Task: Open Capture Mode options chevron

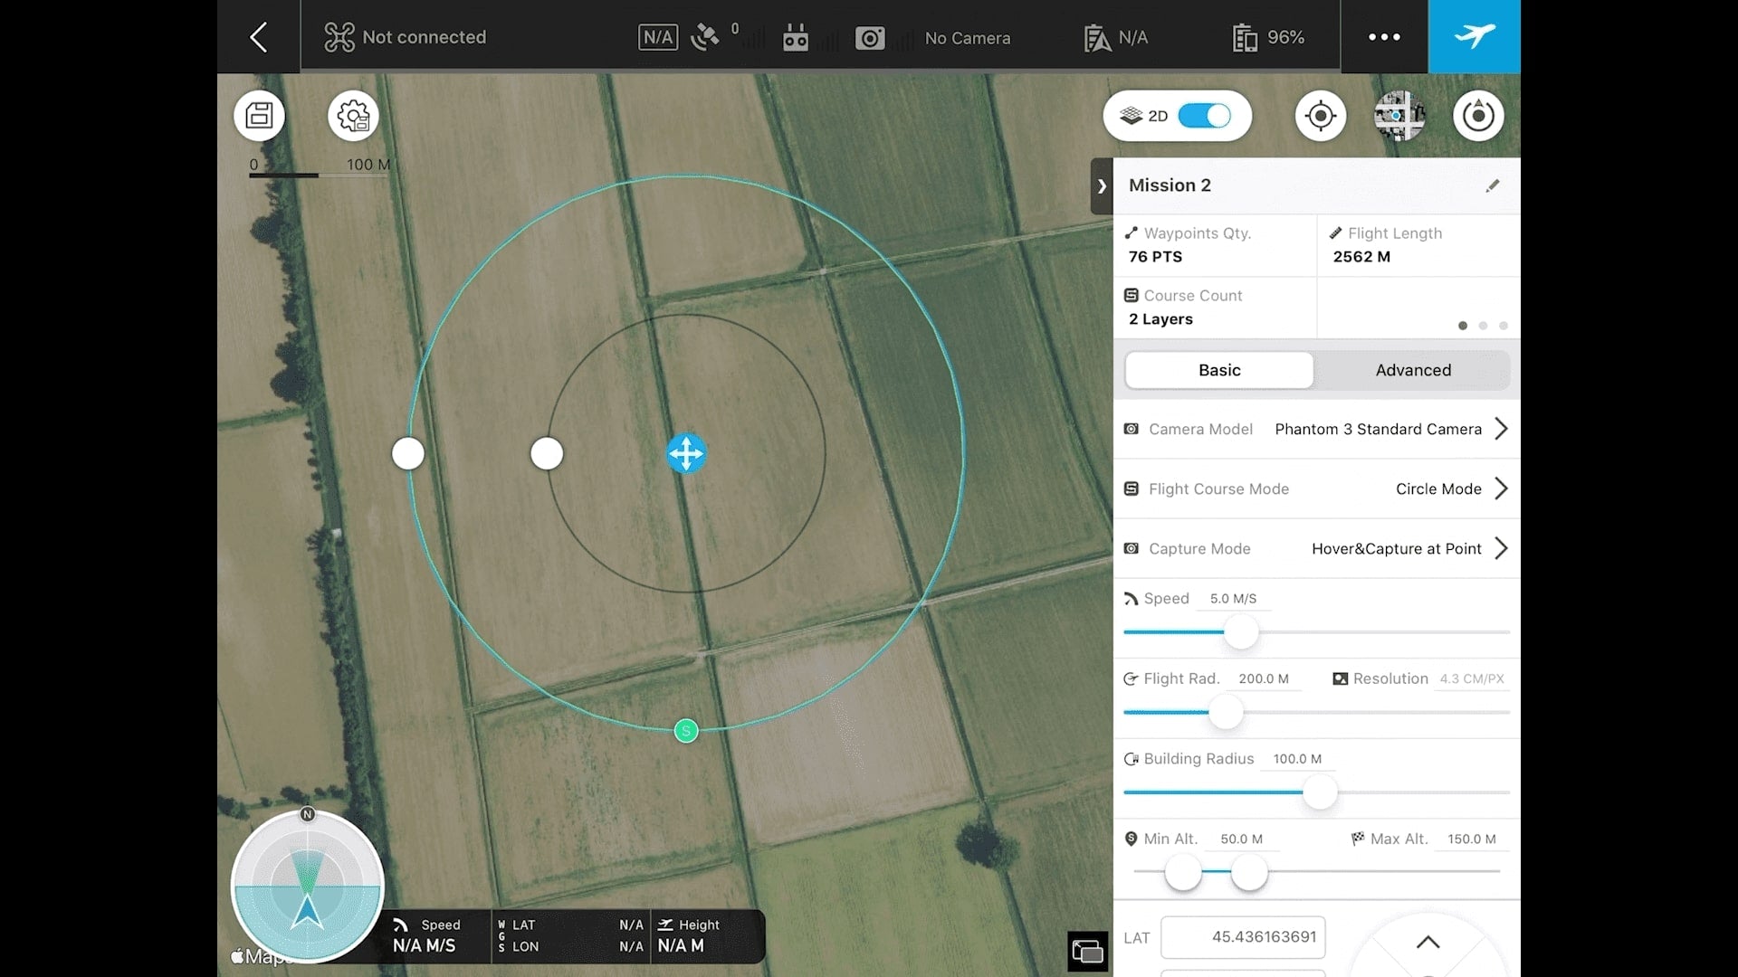Action: [1501, 548]
